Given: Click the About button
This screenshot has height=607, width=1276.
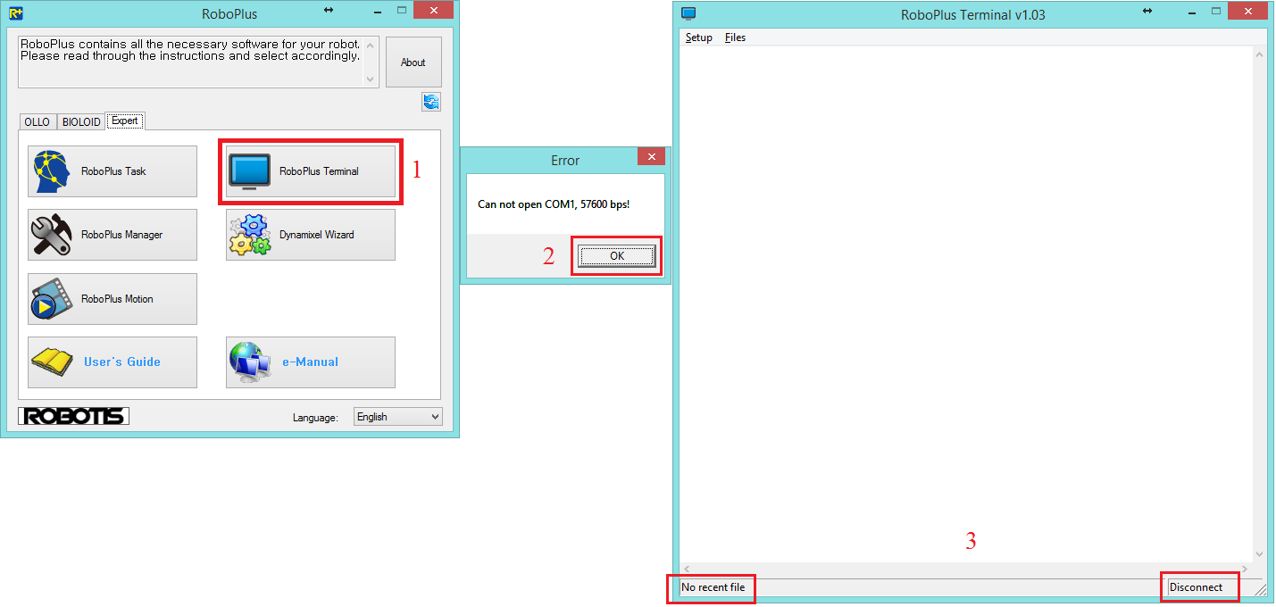Looking at the screenshot, I should (413, 62).
